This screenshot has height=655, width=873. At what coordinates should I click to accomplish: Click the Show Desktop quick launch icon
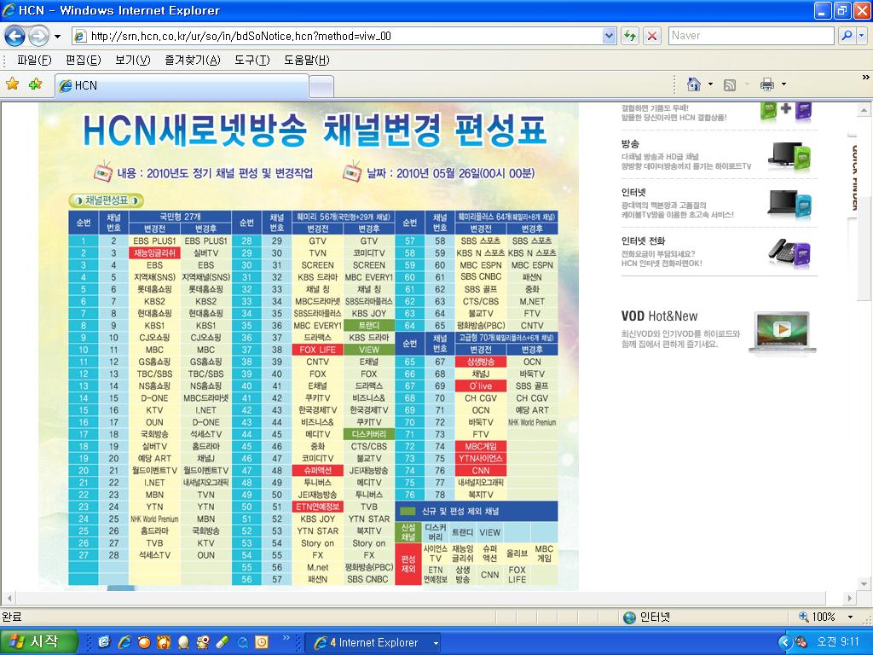(x=104, y=642)
